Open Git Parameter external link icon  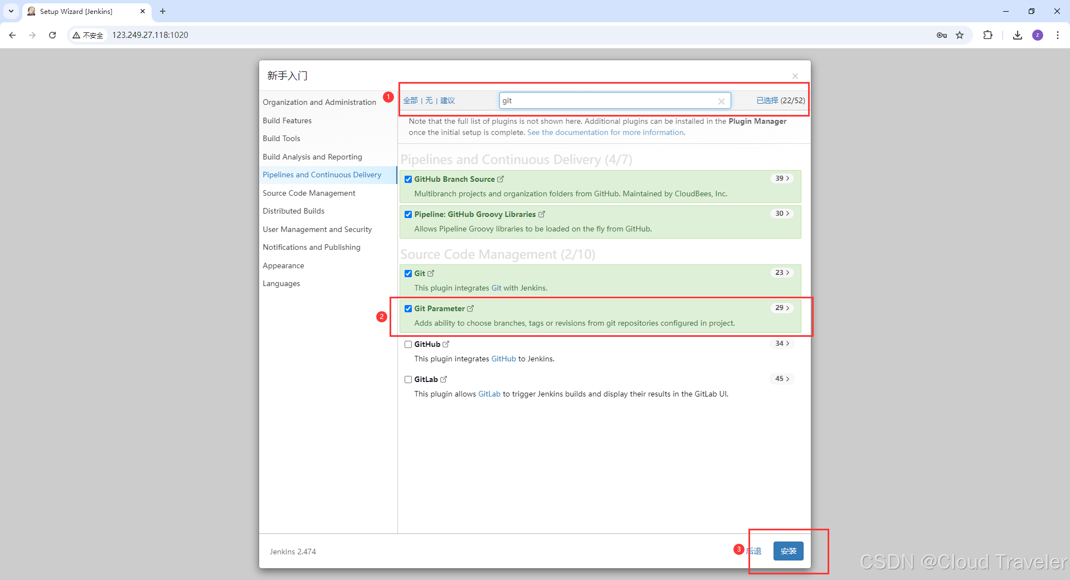pos(470,308)
